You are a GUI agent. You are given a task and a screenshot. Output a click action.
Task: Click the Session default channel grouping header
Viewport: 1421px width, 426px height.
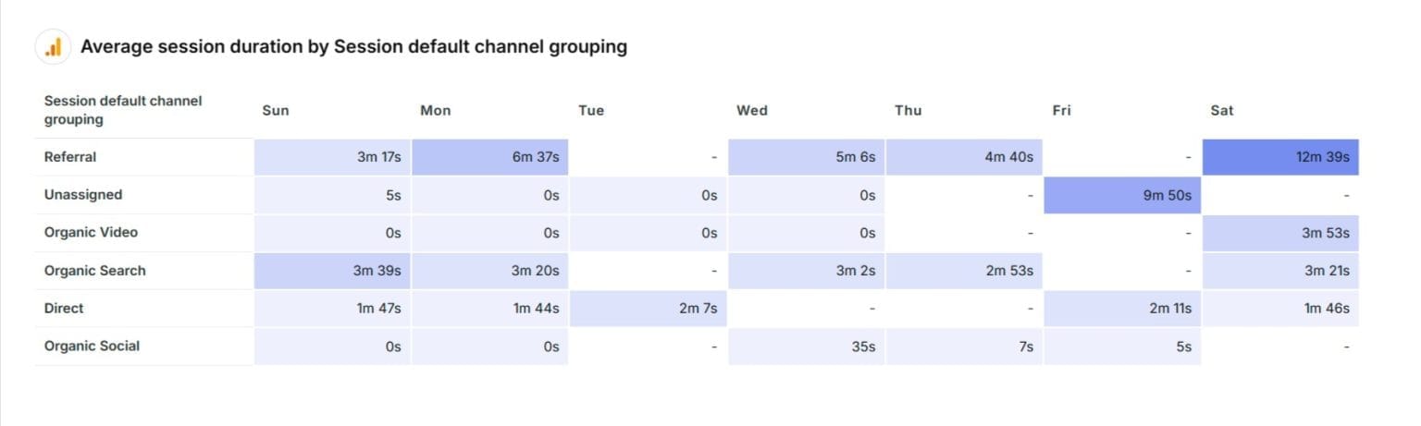(x=122, y=110)
